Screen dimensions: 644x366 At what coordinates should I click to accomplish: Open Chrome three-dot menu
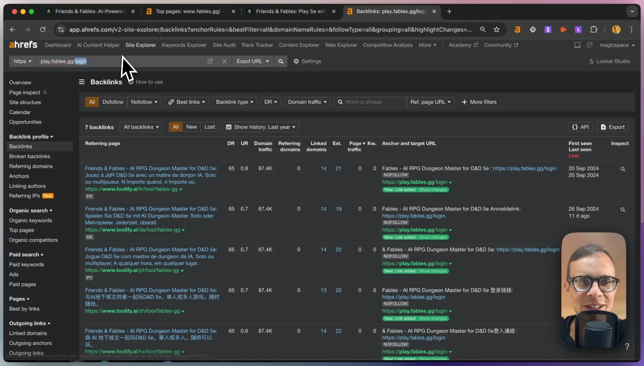(631, 29)
